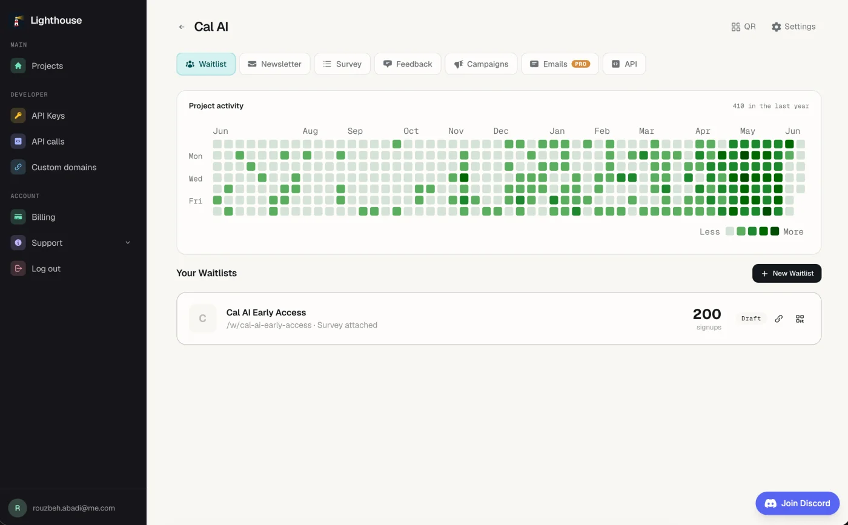The width and height of the screenshot is (848, 525).
Task: Open the QR code icon in header
Action: click(x=735, y=27)
